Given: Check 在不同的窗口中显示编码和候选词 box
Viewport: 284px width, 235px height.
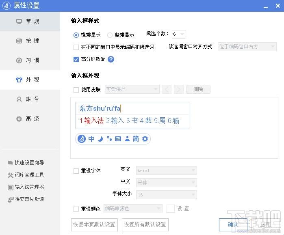Looking at the screenshot, I should pyautogui.click(x=76, y=47).
